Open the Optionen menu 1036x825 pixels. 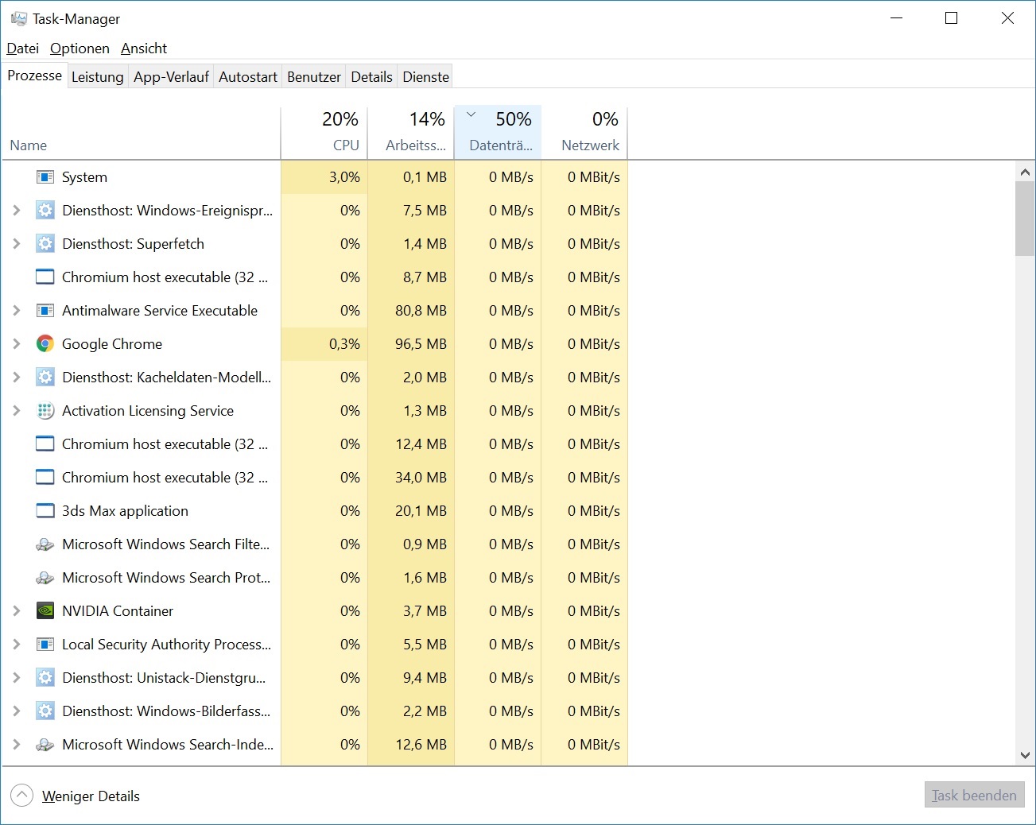80,48
